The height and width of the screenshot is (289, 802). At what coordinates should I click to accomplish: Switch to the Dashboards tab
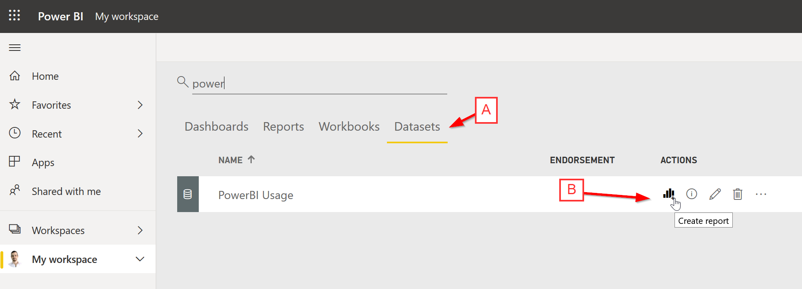tap(216, 127)
